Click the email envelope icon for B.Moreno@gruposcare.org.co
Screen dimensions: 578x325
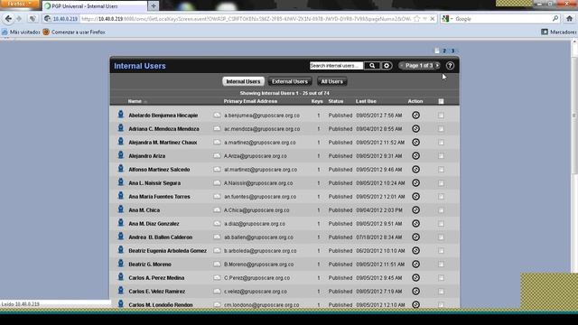click(217, 265)
